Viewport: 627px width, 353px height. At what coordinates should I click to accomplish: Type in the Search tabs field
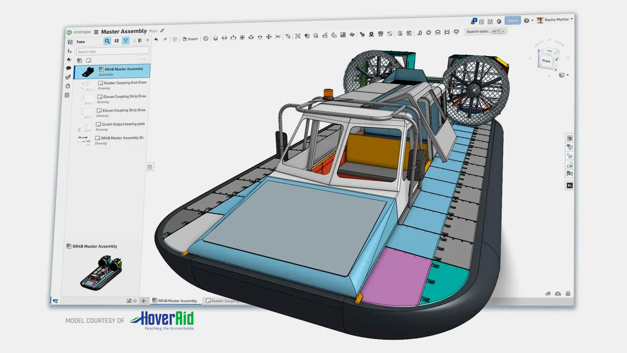[x=112, y=51]
